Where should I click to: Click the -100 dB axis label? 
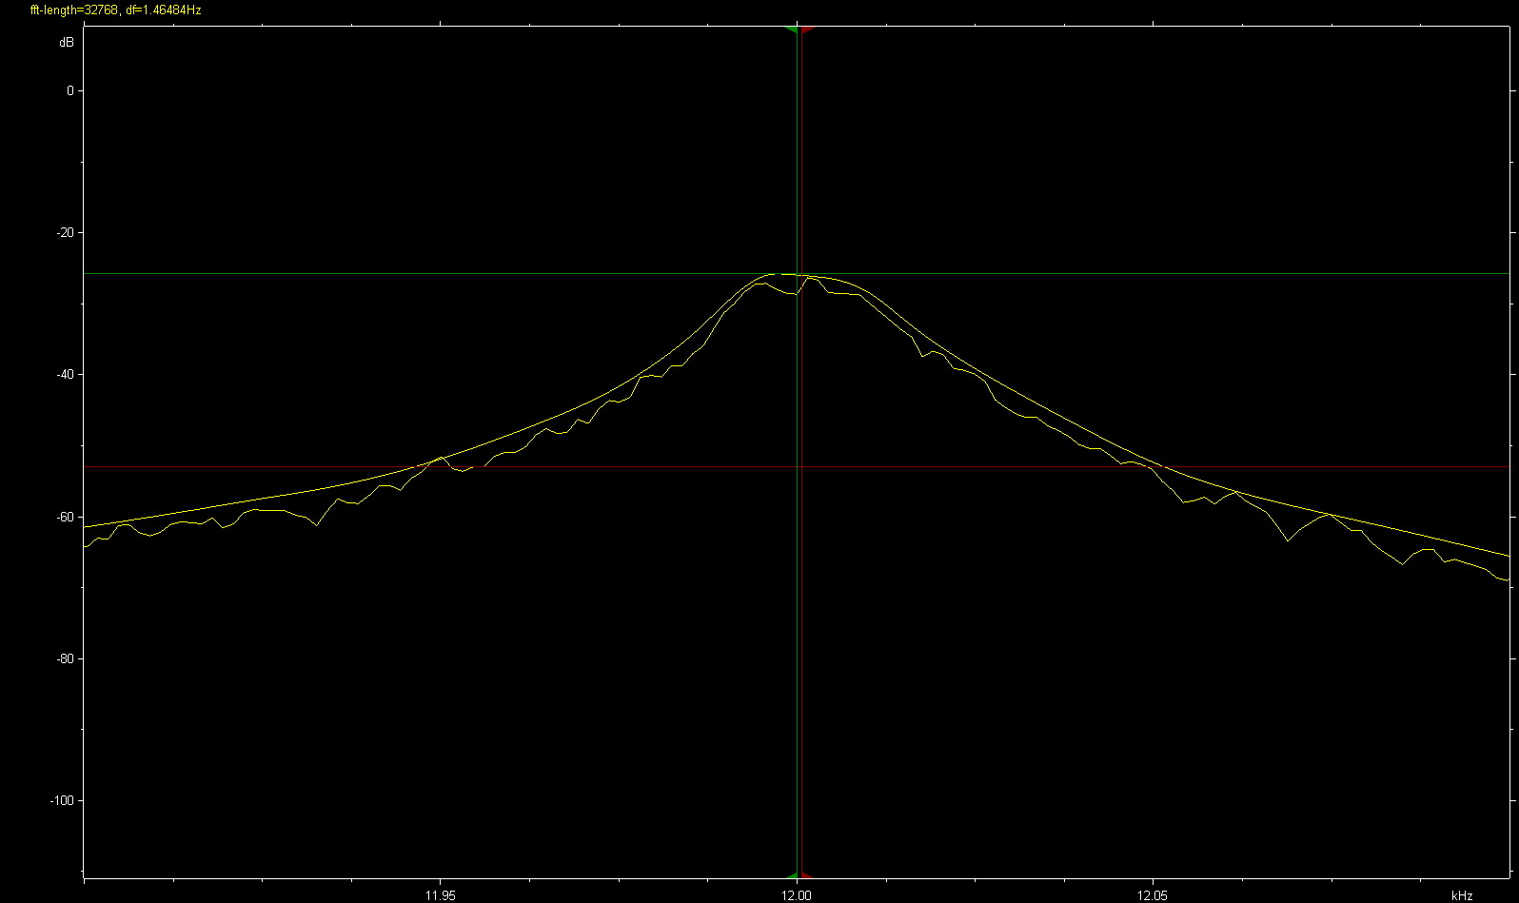tap(60, 801)
